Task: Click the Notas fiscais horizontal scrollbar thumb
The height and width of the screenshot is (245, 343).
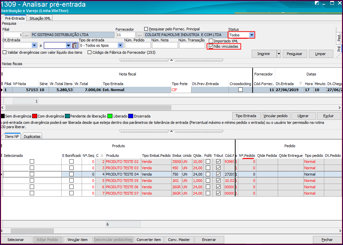Action: 88,107
